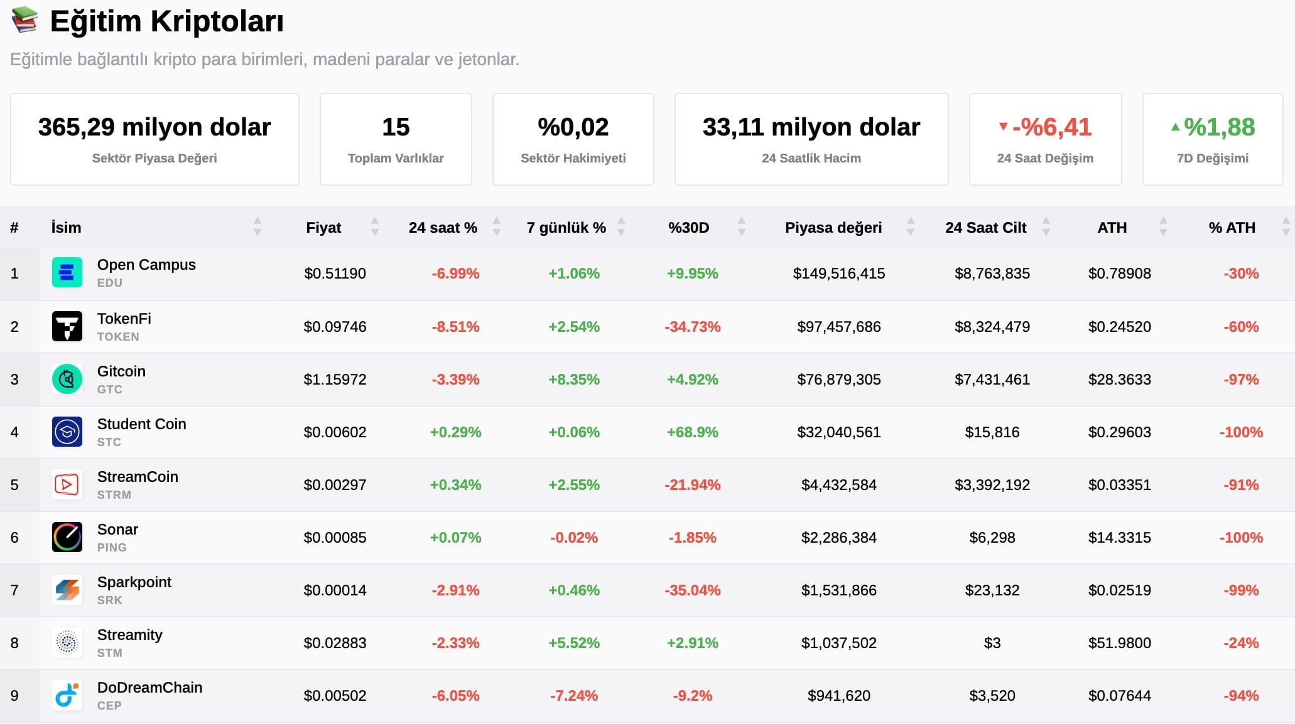Click the Open Campus EDU logo

click(x=66, y=273)
